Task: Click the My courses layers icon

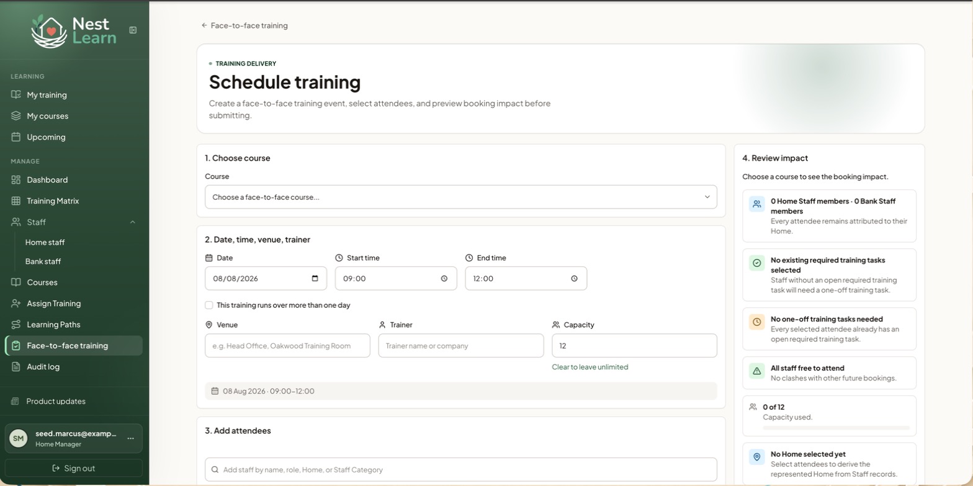Action: (16, 116)
